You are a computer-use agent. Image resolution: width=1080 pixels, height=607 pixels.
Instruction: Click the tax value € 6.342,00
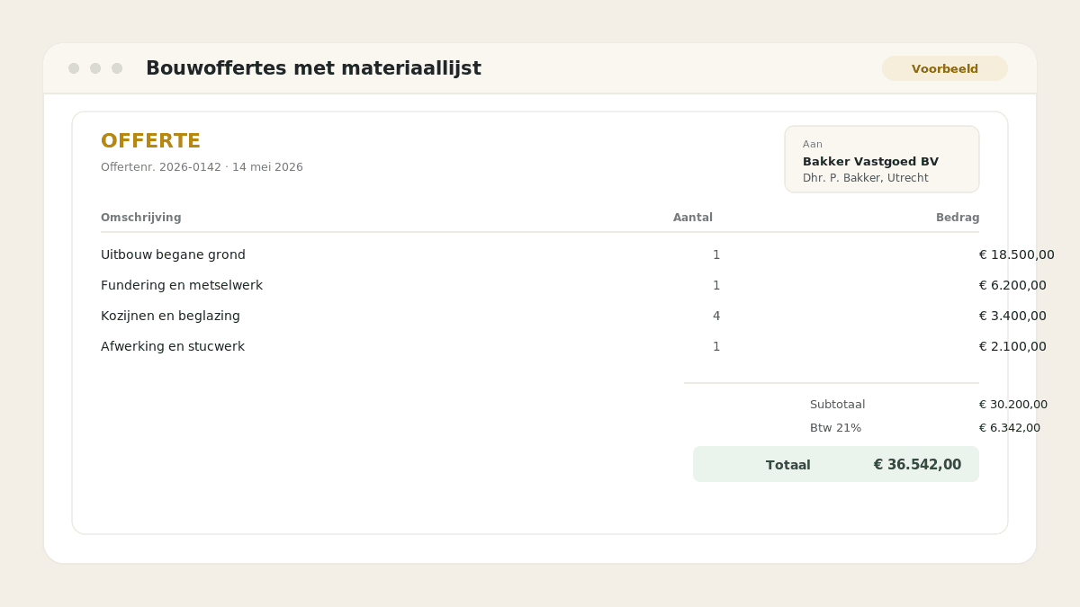(1010, 428)
